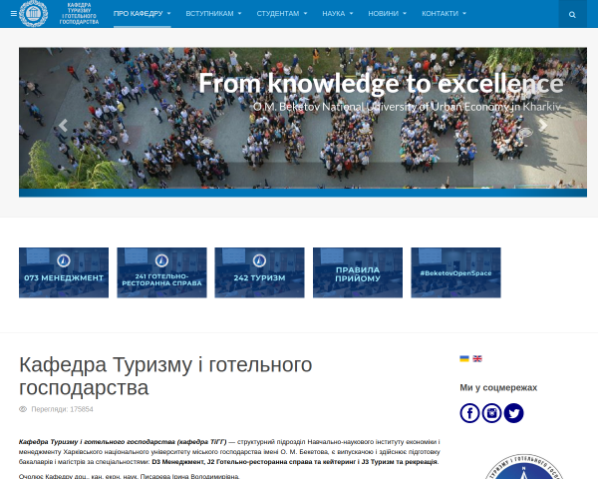Click the O.M. Beketov National University subtitle

click(x=407, y=107)
